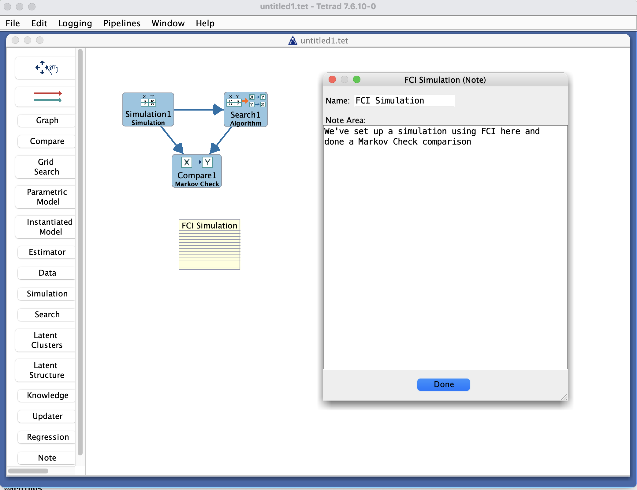Open the Help menu
The height and width of the screenshot is (490, 637).
pyautogui.click(x=205, y=23)
